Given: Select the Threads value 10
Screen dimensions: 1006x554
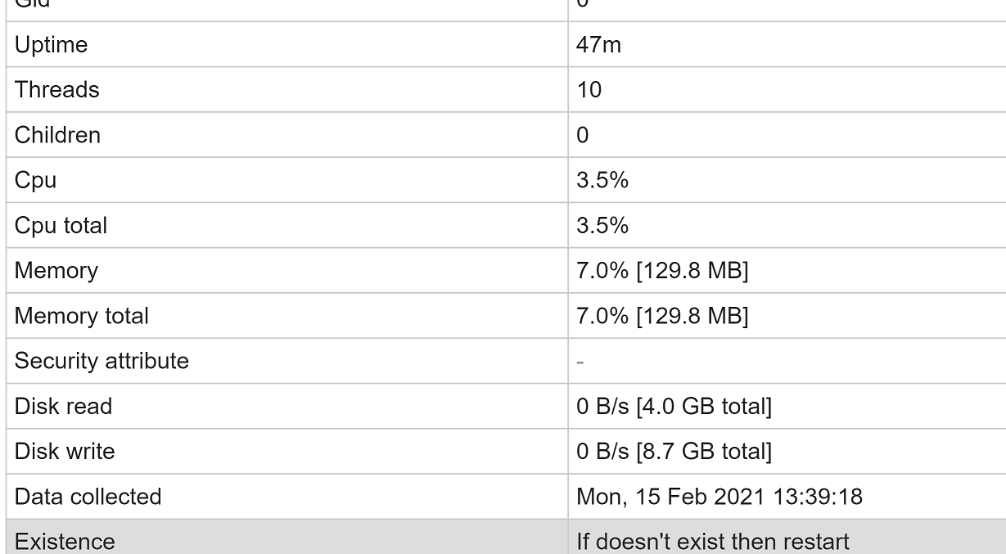Looking at the screenshot, I should pos(589,90).
